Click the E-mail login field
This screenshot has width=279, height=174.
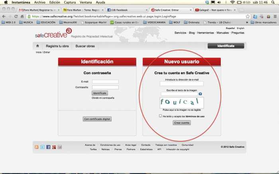pyautogui.click(x=105, y=81)
